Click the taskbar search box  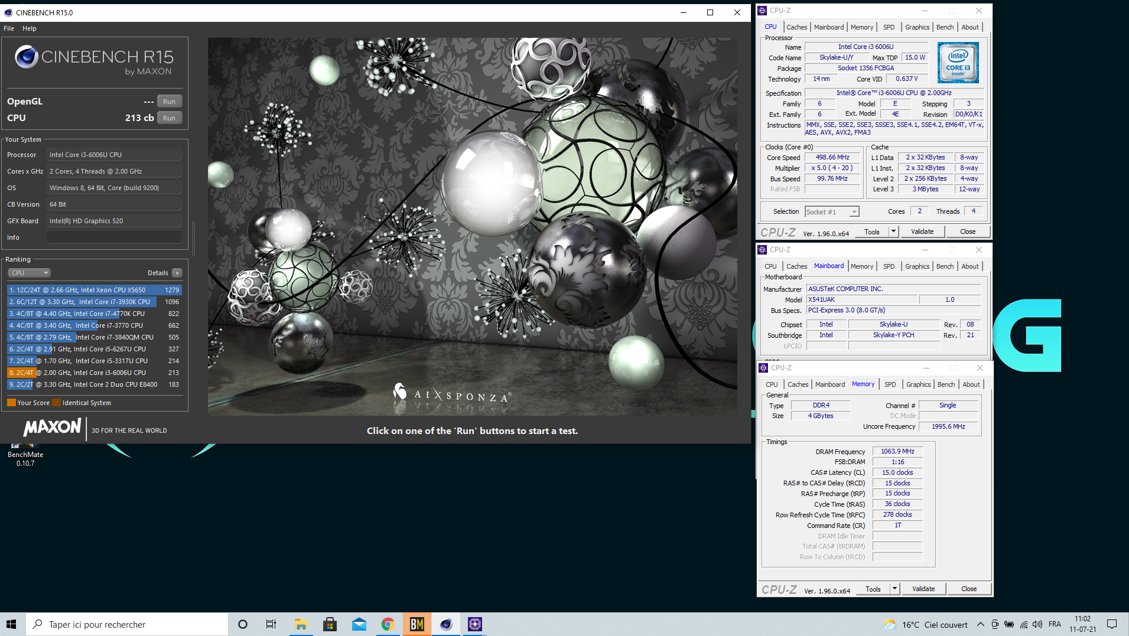(127, 624)
